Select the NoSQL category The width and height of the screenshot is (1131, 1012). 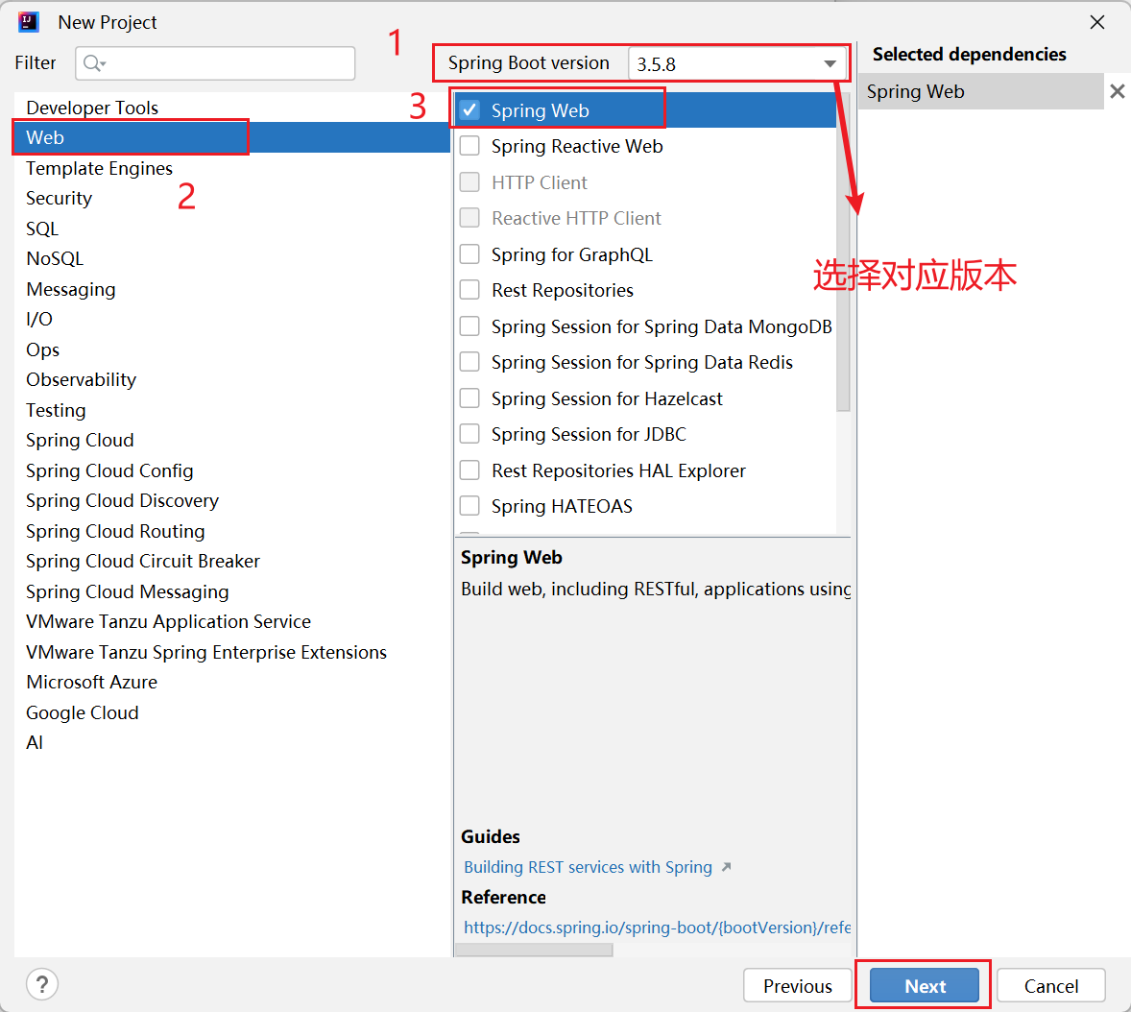[232, 258]
